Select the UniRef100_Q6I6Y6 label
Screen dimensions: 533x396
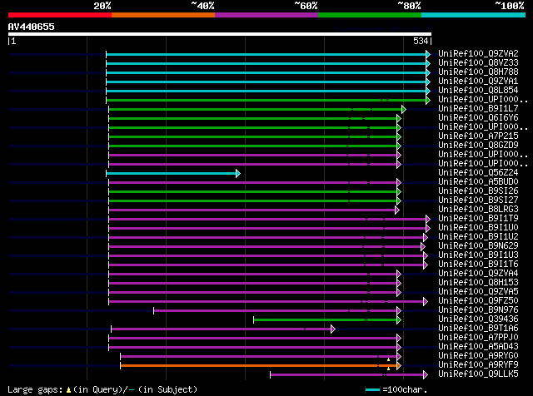point(478,118)
